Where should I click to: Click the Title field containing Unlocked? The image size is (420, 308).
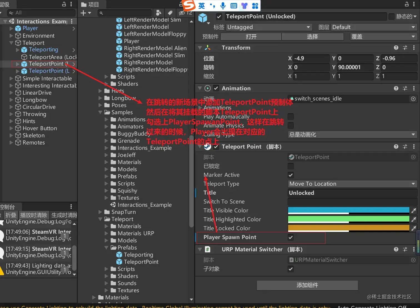(352, 193)
